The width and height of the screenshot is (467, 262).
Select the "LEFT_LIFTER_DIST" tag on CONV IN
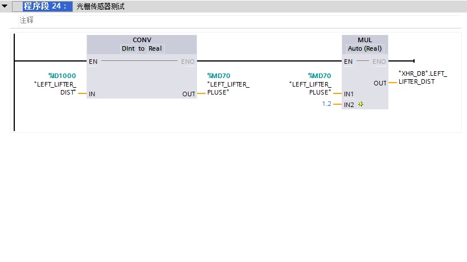[55, 88]
